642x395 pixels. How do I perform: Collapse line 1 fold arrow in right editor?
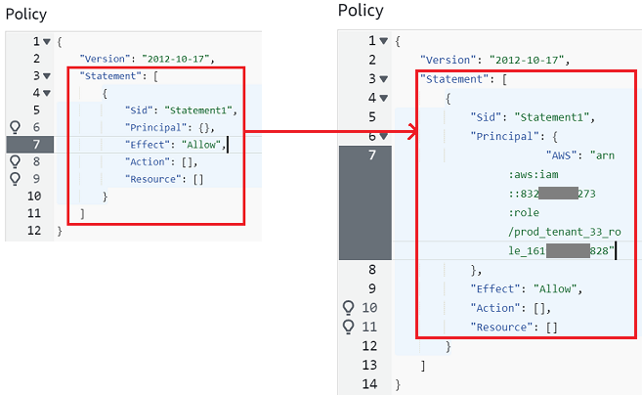pos(383,41)
